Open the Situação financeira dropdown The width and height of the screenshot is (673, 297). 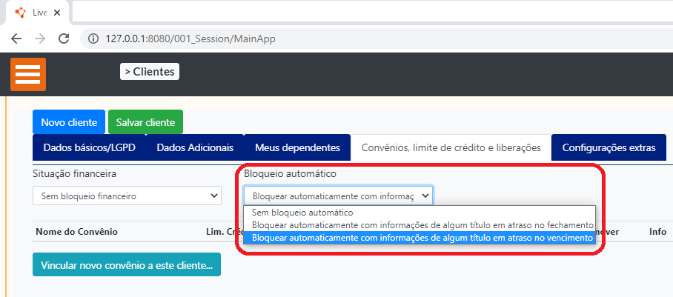(127, 196)
